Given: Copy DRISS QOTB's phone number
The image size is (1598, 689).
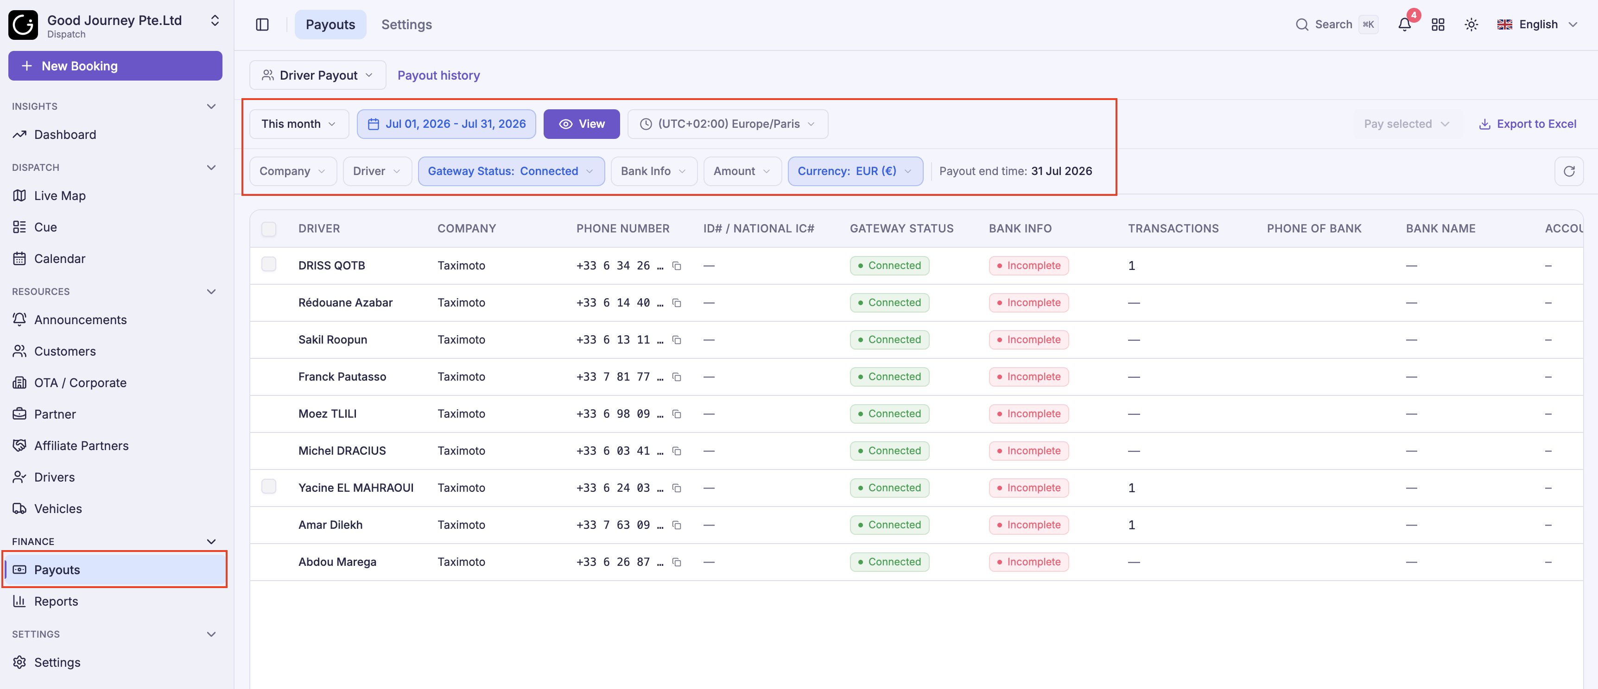Looking at the screenshot, I should point(677,266).
